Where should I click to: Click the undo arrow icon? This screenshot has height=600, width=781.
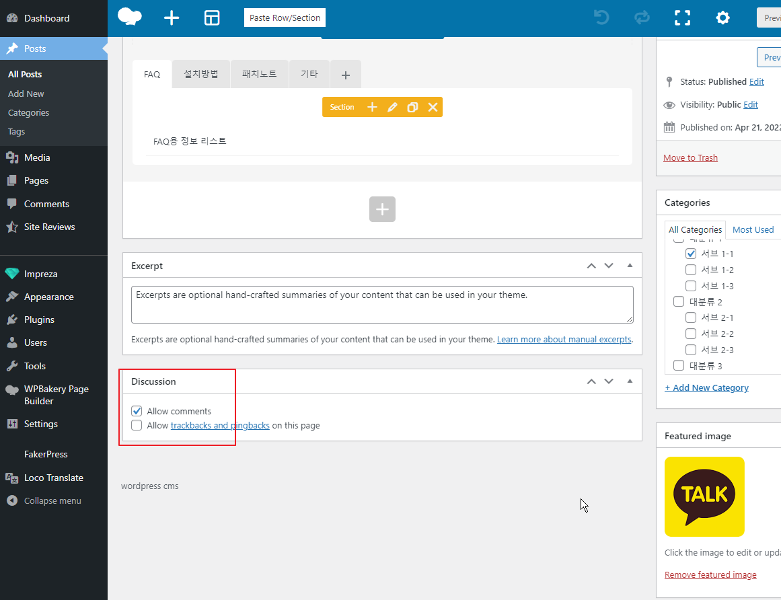pos(601,18)
